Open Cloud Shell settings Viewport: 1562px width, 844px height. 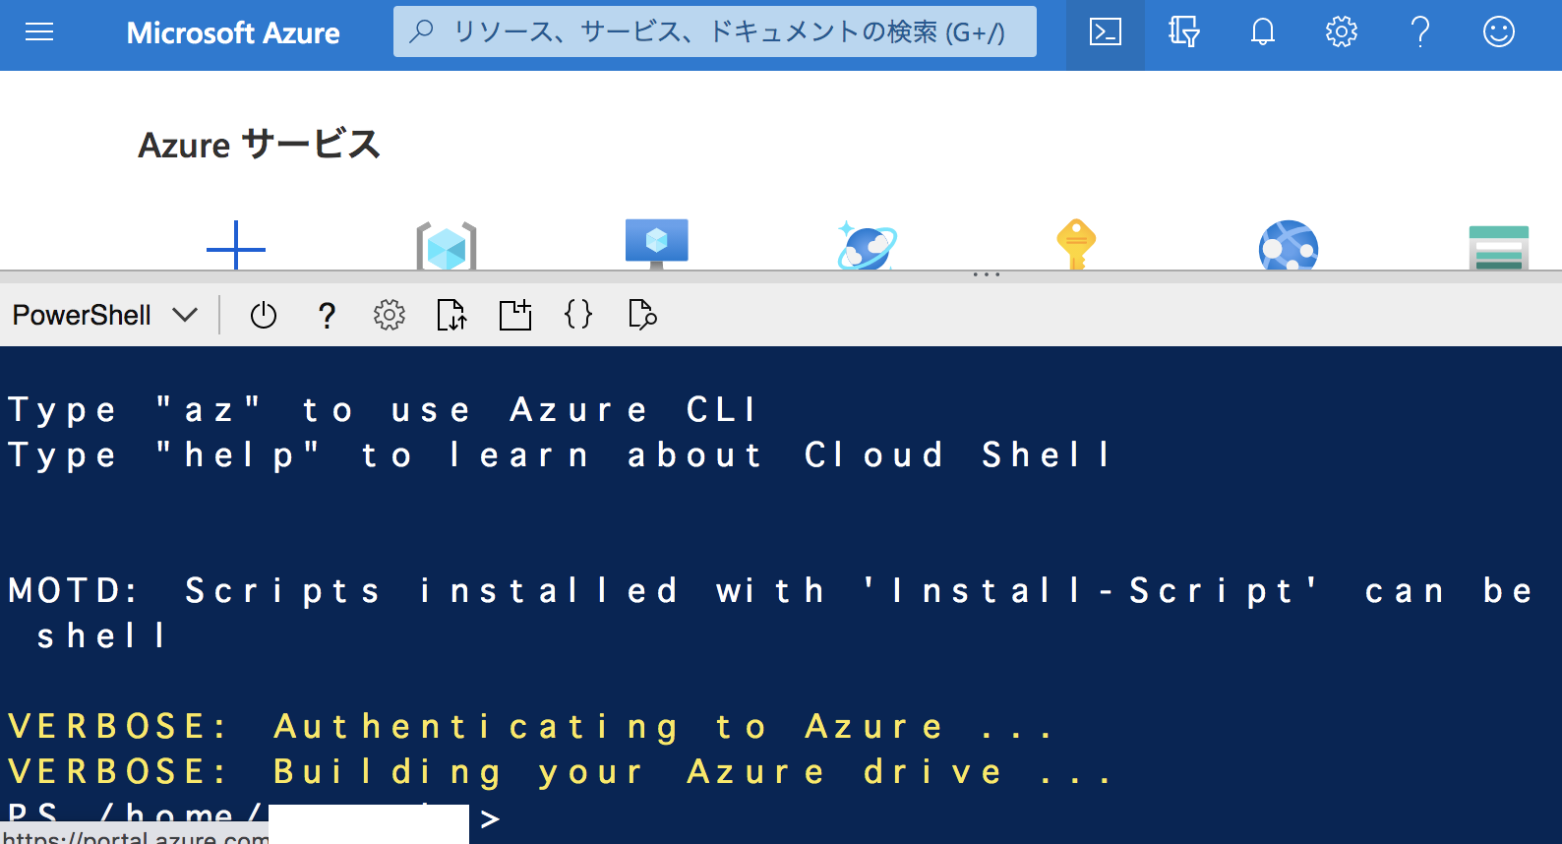[389, 315]
